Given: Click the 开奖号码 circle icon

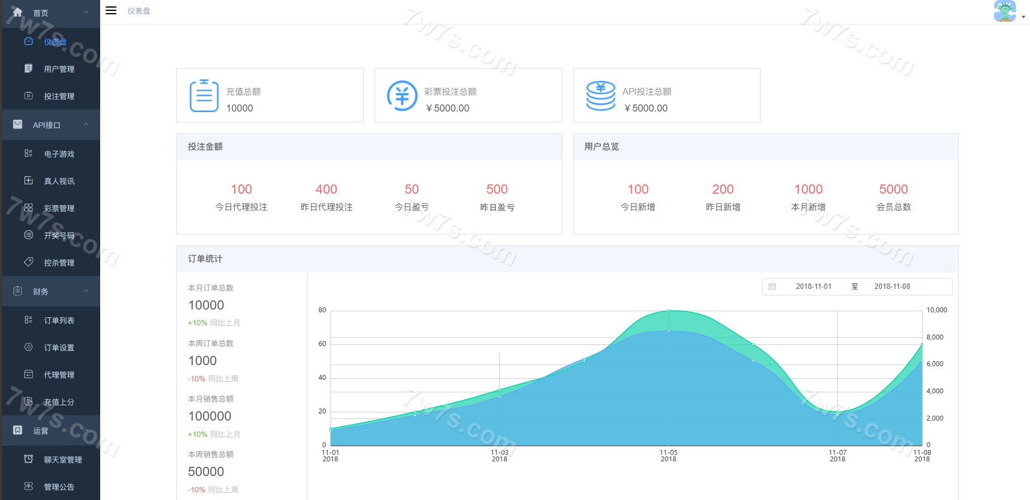Looking at the screenshot, I should tap(28, 235).
